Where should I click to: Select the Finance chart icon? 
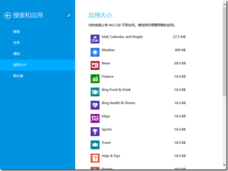tap(95, 79)
